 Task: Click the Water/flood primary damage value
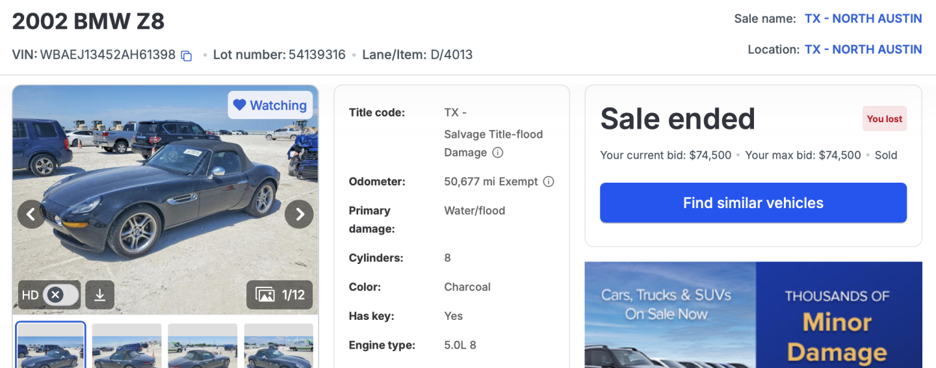pyautogui.click(x=474, y=211)
